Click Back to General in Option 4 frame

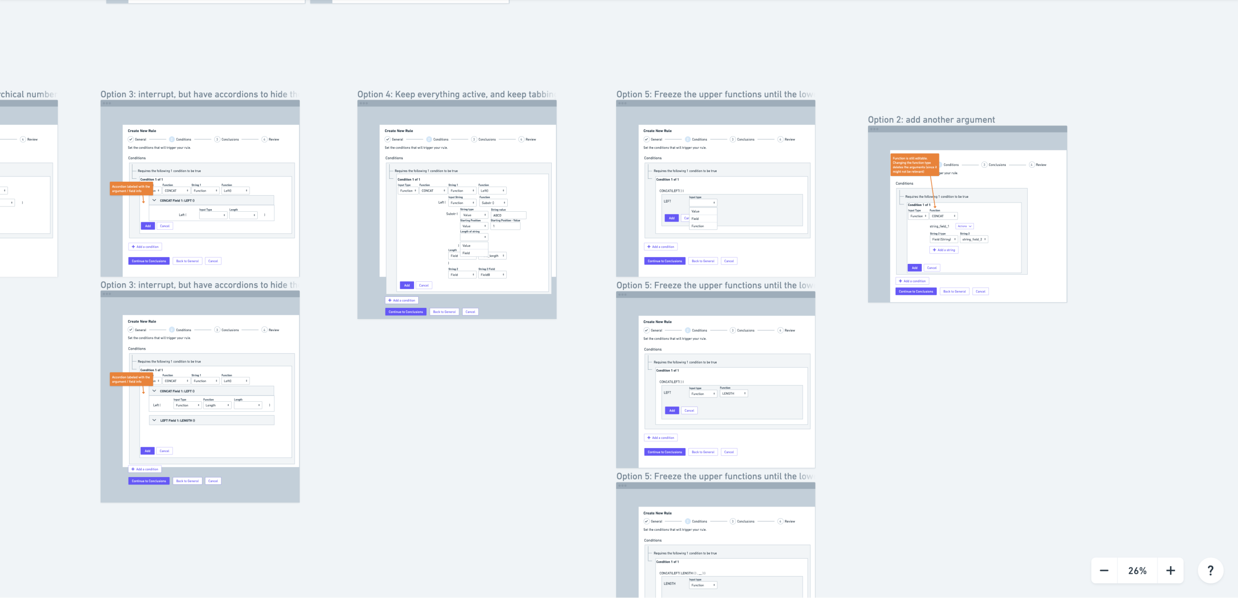(x=444, y=312)
